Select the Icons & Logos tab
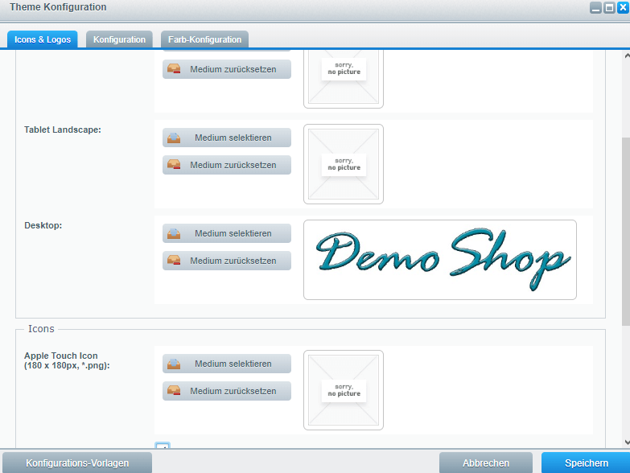 click(43, 39)
